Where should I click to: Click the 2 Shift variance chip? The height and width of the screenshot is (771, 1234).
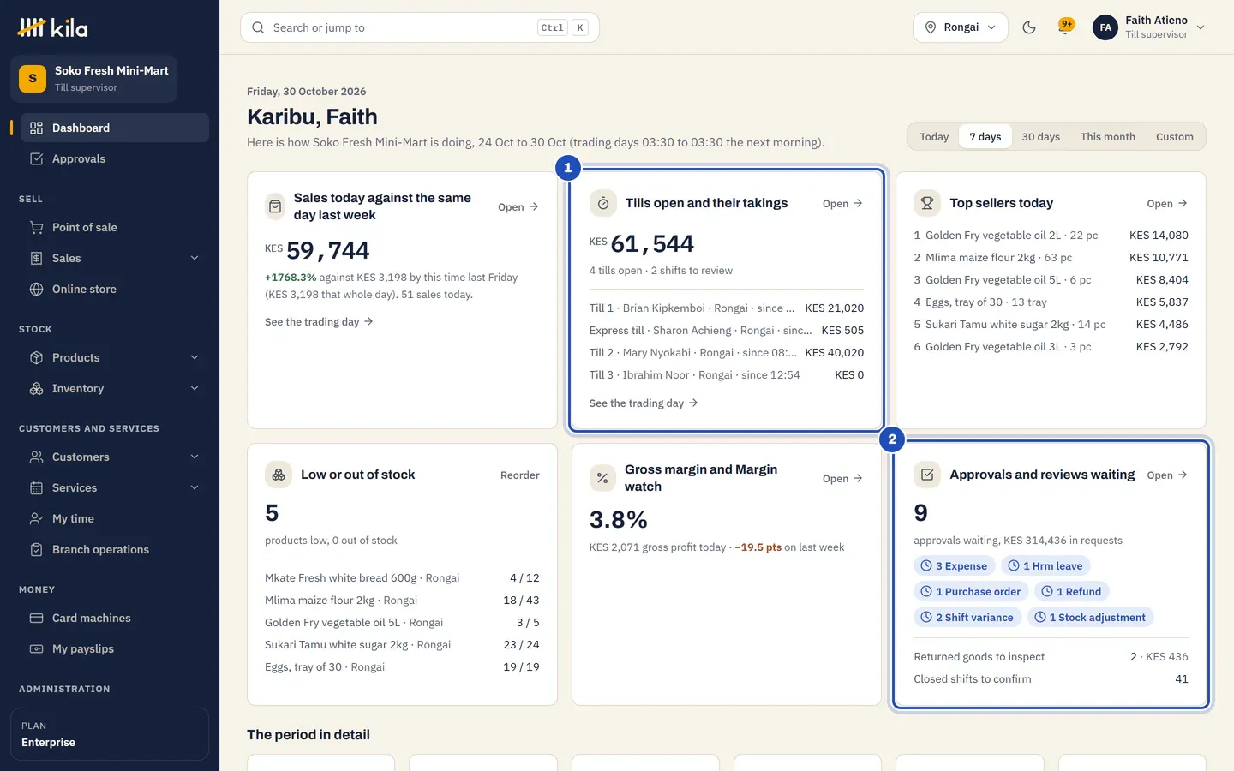(967, 618)
